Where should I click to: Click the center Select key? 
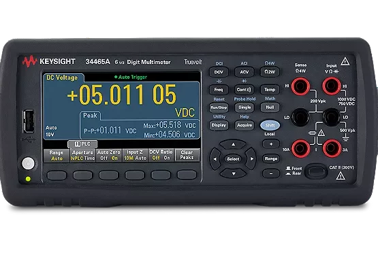coord(233,159)
